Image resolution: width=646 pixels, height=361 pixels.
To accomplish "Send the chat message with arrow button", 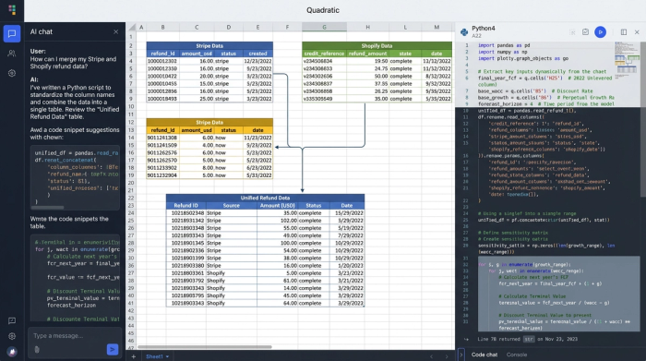I will tap(112, 350).
